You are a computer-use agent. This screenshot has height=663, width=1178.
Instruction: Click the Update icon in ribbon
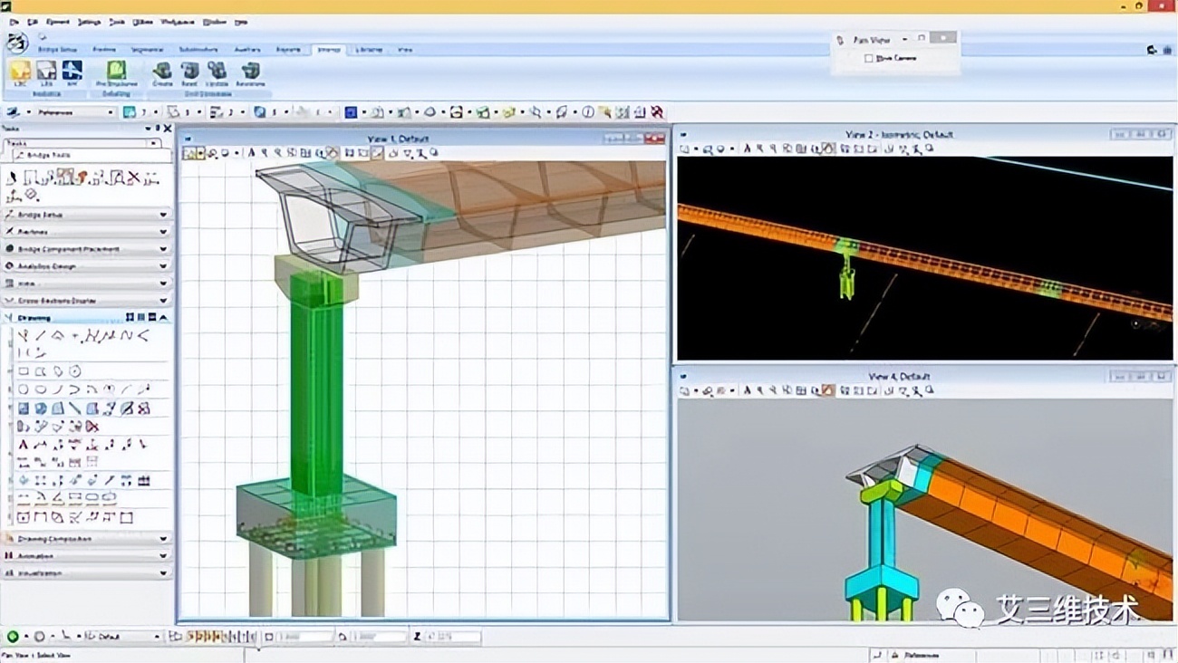(x=217, y=72)
